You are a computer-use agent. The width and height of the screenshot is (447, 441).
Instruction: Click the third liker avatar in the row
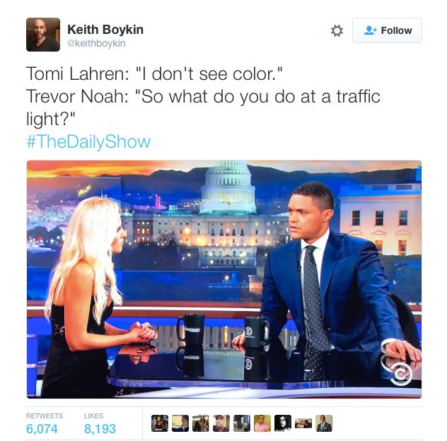(201, 423)
